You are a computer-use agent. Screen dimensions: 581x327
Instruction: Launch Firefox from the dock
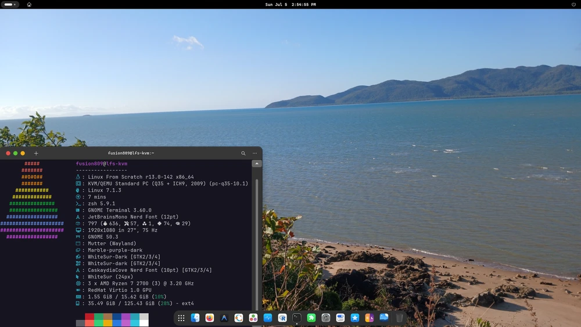pyautogui.click(x=210, y=318)
